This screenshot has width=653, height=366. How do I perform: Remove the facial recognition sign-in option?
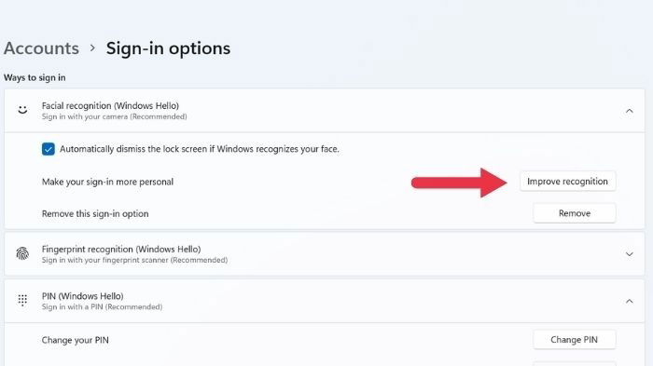click(x=575, y=213)
